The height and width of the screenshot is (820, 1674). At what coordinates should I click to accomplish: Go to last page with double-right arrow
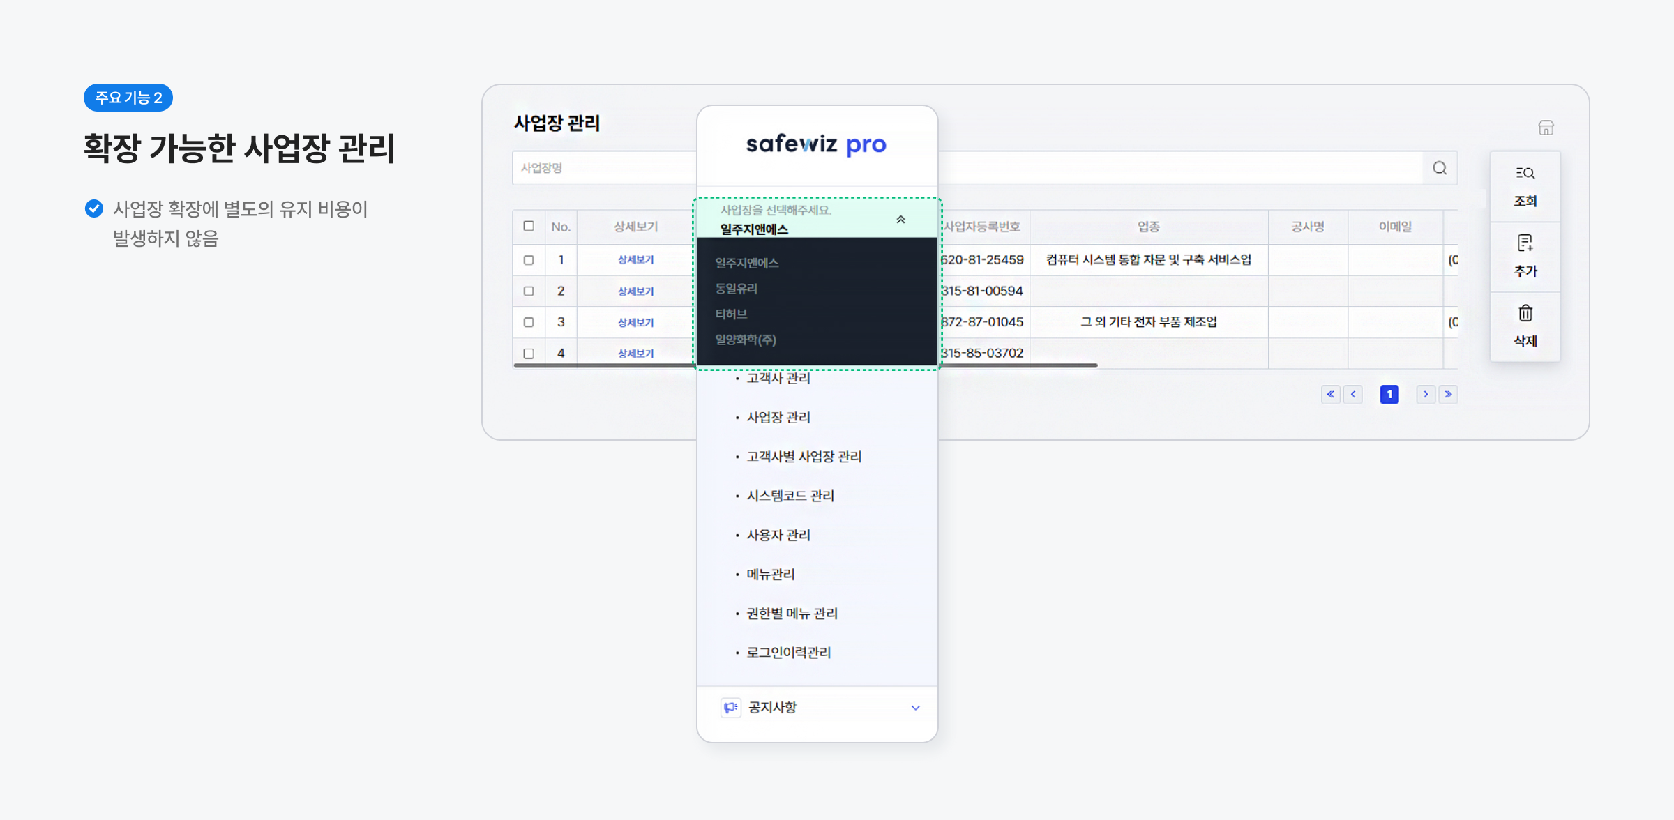tap(1449, 395)
